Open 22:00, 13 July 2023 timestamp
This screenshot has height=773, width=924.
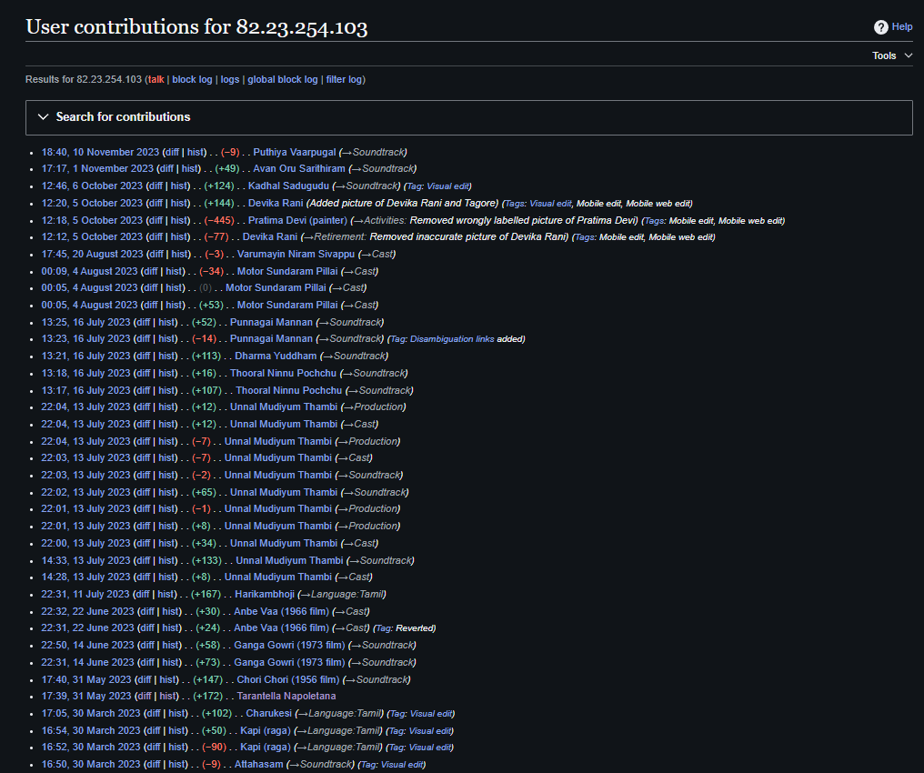pos(85,543)
